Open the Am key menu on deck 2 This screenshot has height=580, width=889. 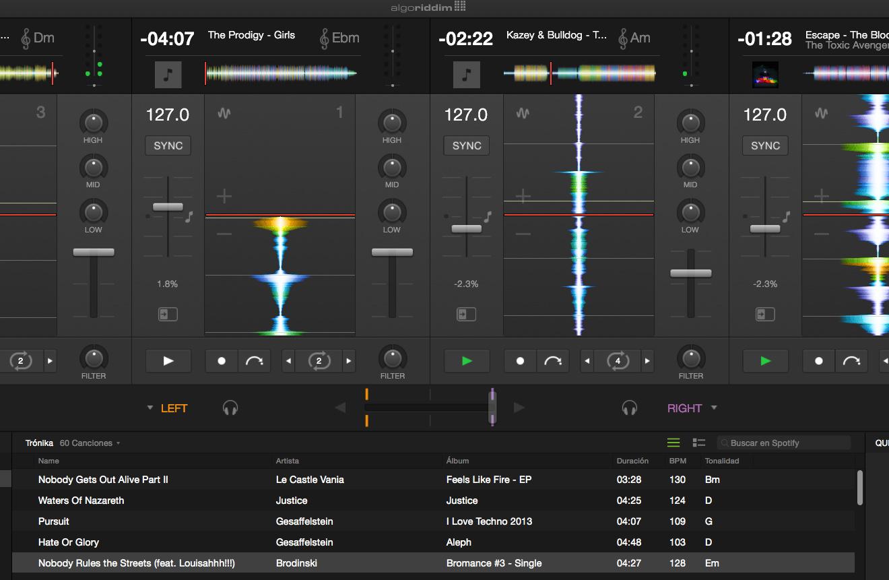(634, 38)
